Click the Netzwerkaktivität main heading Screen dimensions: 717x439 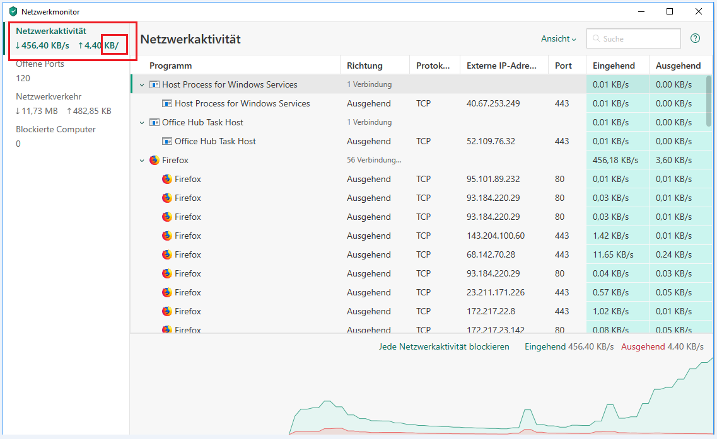coord(190,39)
